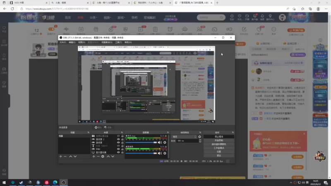The width and height of the screenshot is (331, 186).
Task: Click the browser page vertical scrollbar
Action: tap(329, 57)
